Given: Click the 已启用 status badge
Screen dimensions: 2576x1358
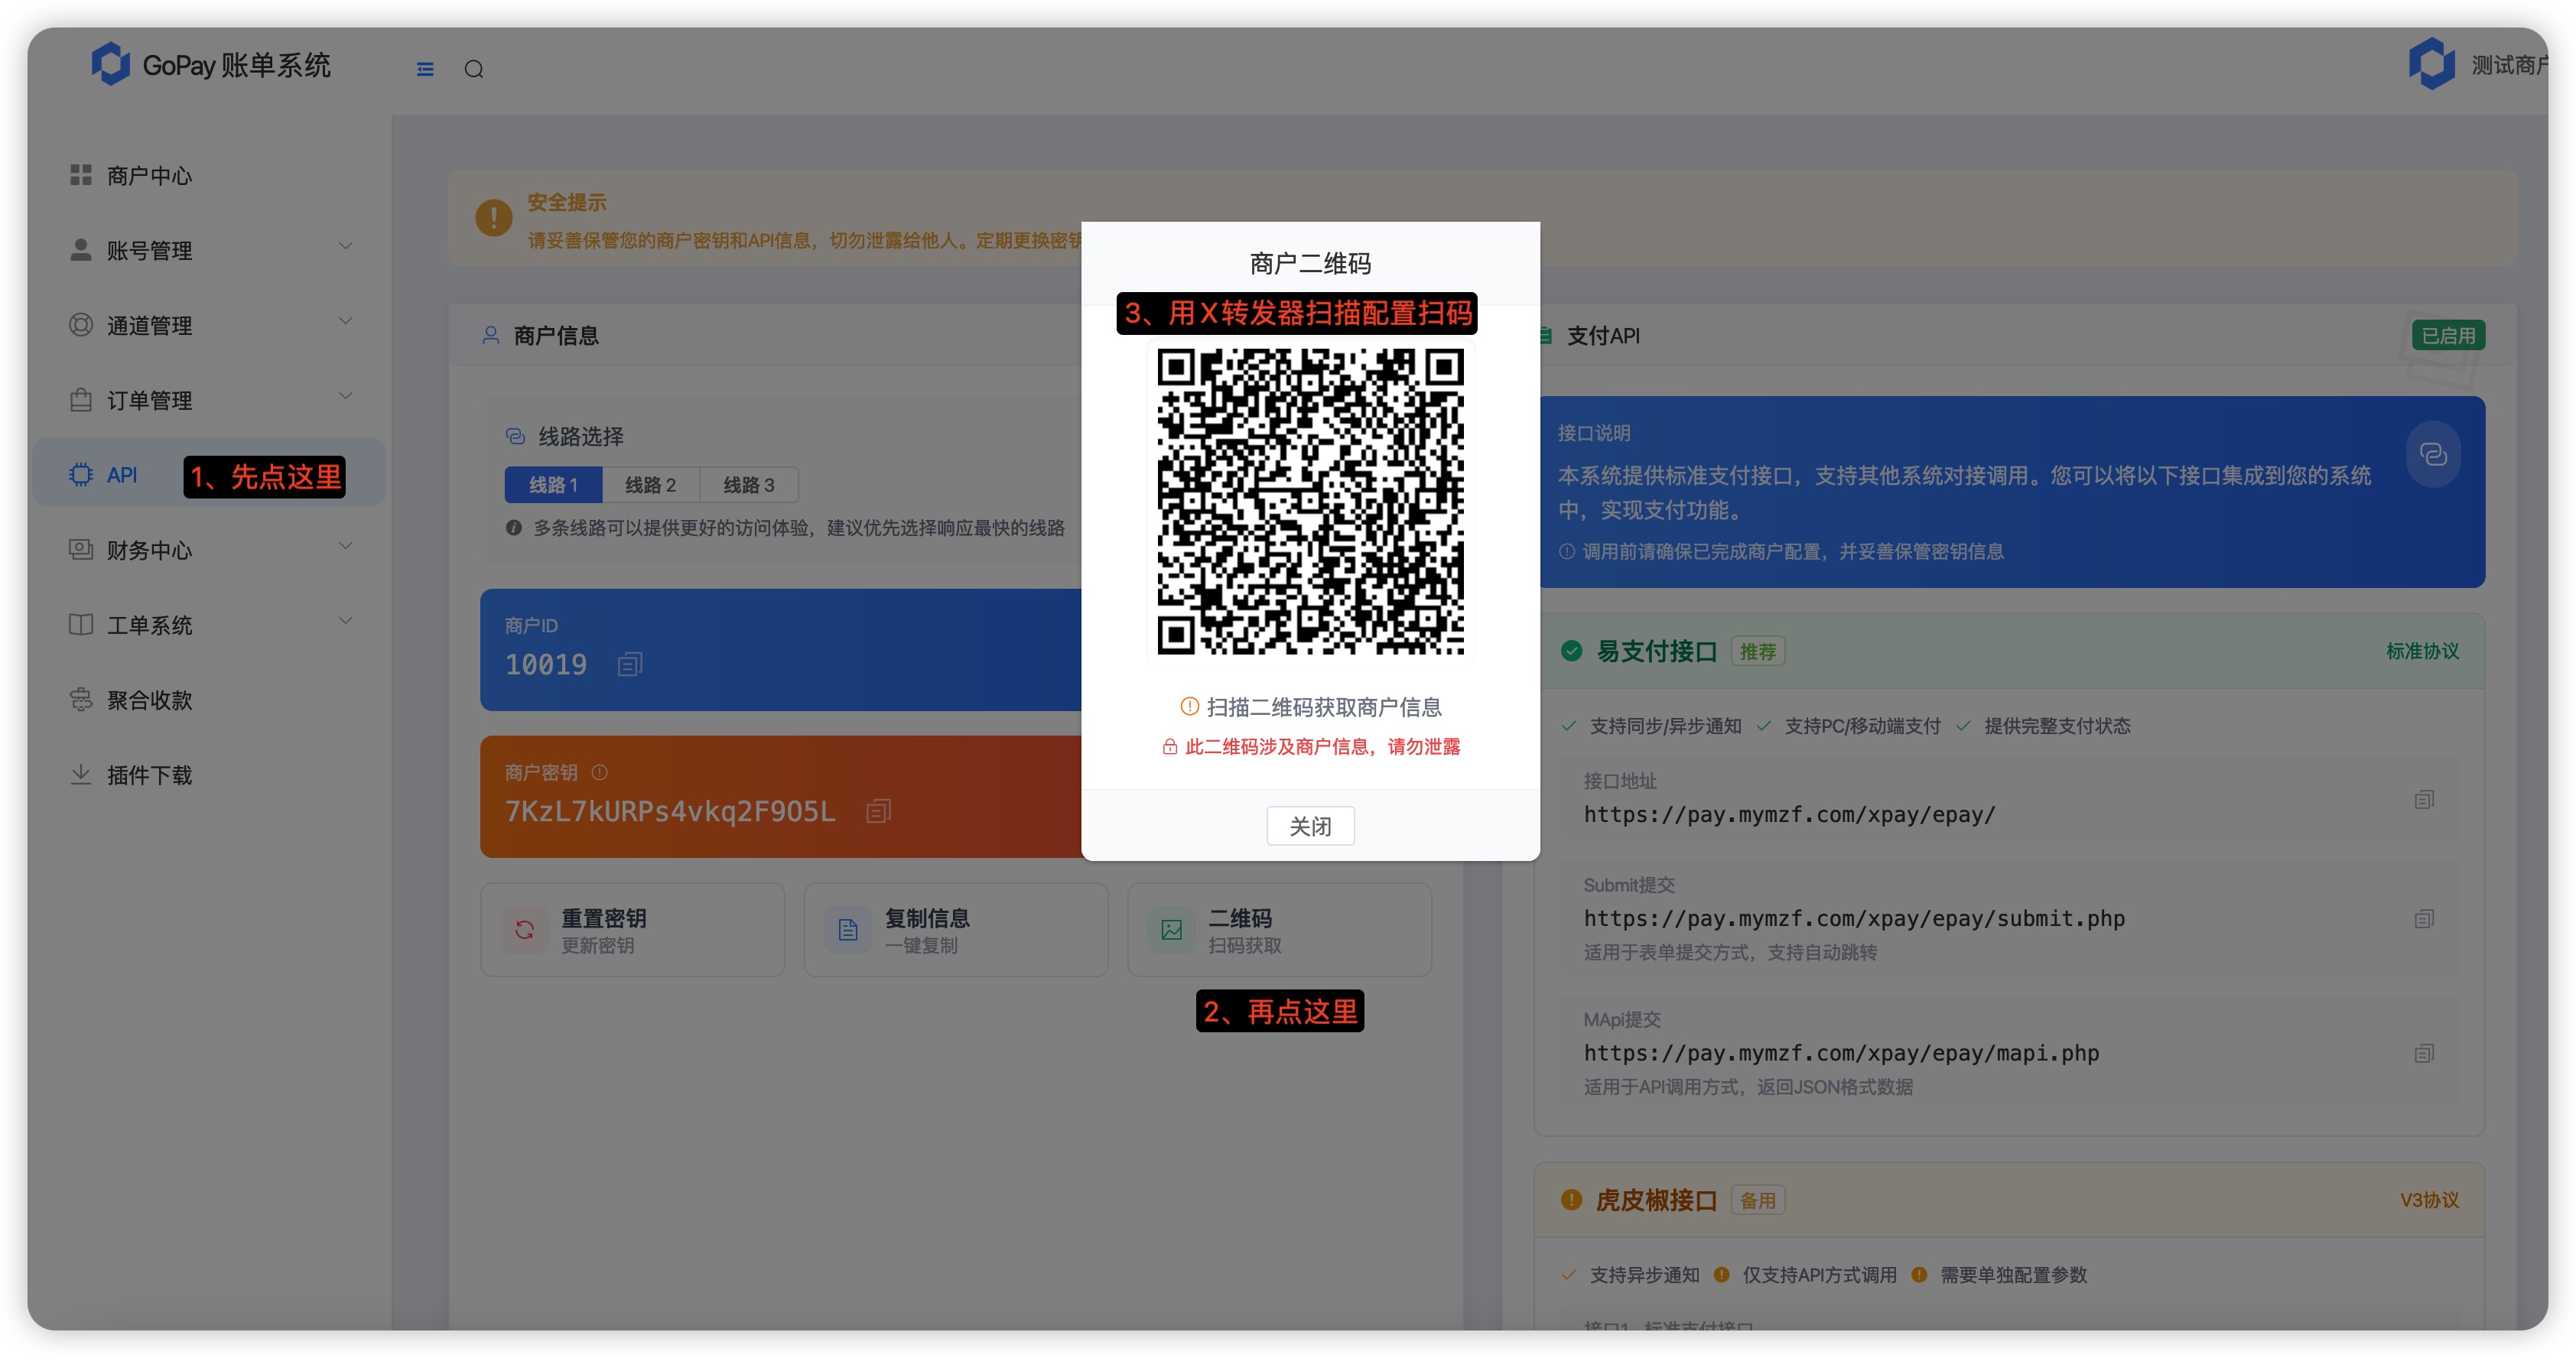Looking at the screenshot, I should pyautogui.click(x=2448, y=336).
